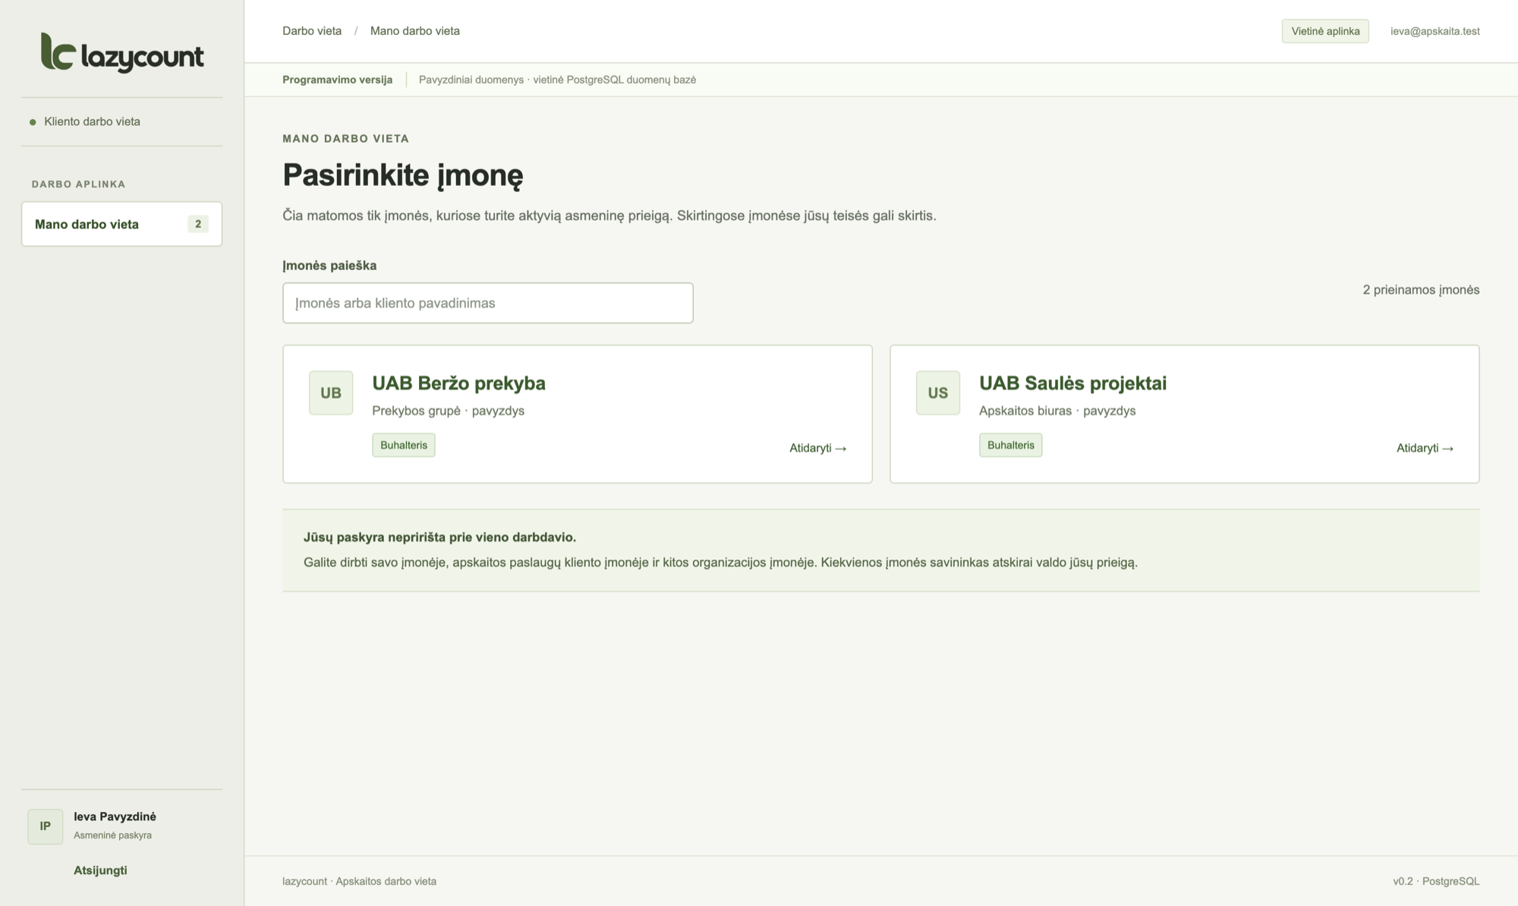Click the IP user avatar
This screenshot has height=906, width=1518.
coord(46,826)
